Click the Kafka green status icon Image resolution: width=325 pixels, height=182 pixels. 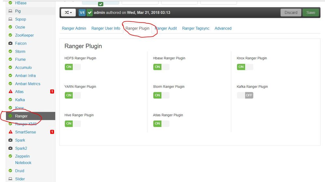(10, 100)
